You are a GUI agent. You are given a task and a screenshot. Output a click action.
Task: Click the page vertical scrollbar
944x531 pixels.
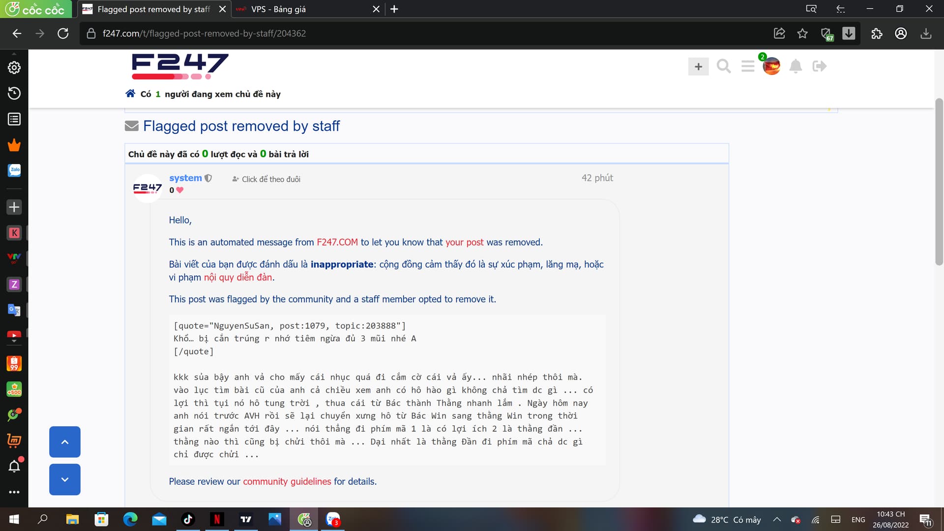click(x=939, y=182)
